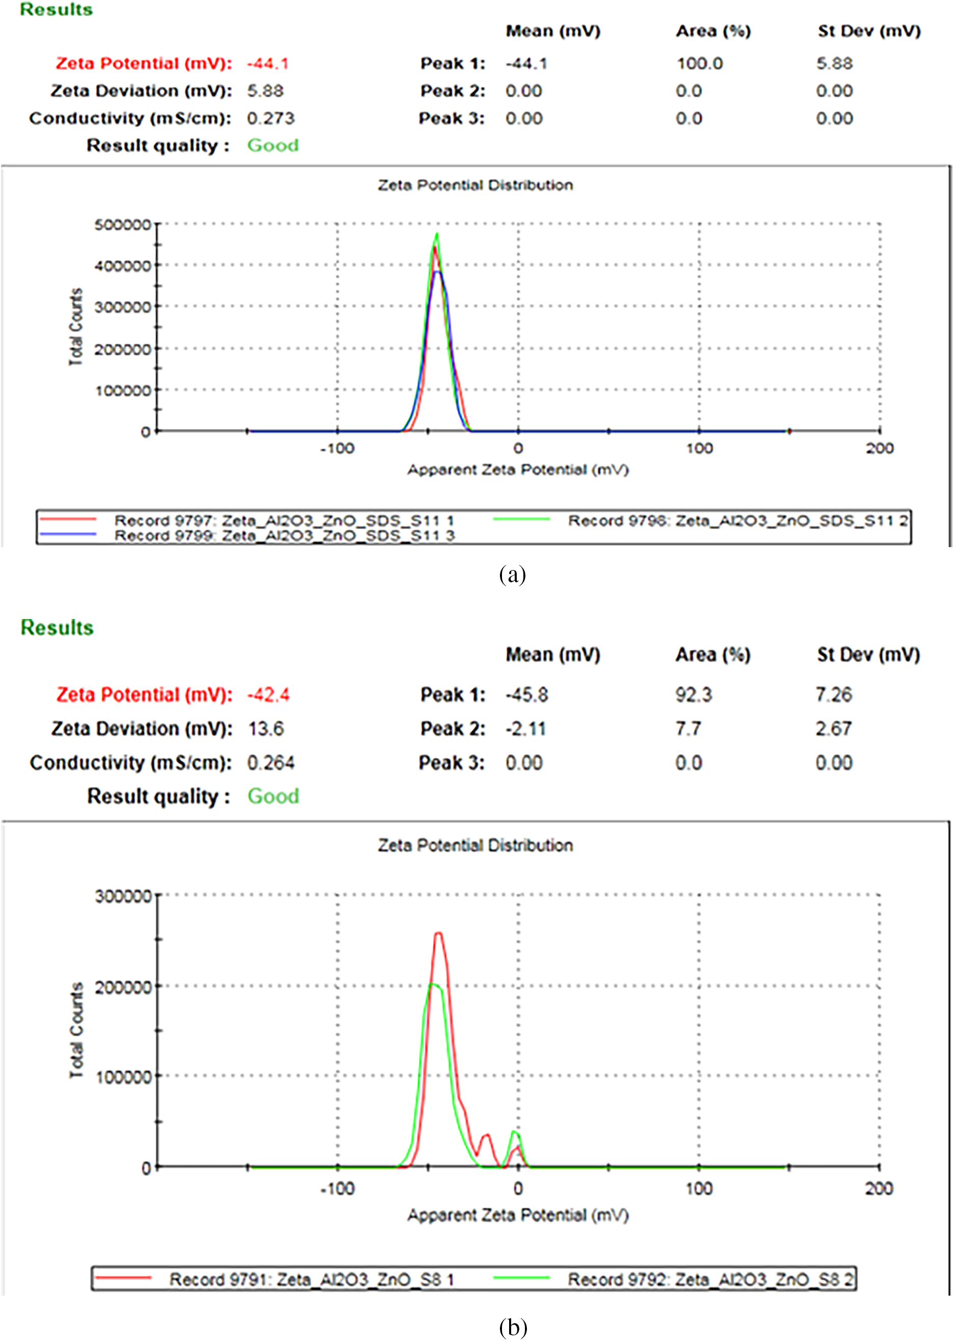954x1341 pixels.
Task: Click the St Dev value 7.26
Action: click(833, 694)
